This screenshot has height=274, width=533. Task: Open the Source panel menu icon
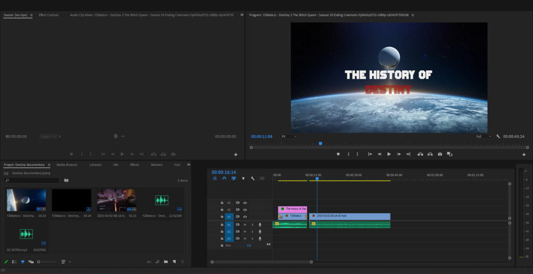point(31,15)
